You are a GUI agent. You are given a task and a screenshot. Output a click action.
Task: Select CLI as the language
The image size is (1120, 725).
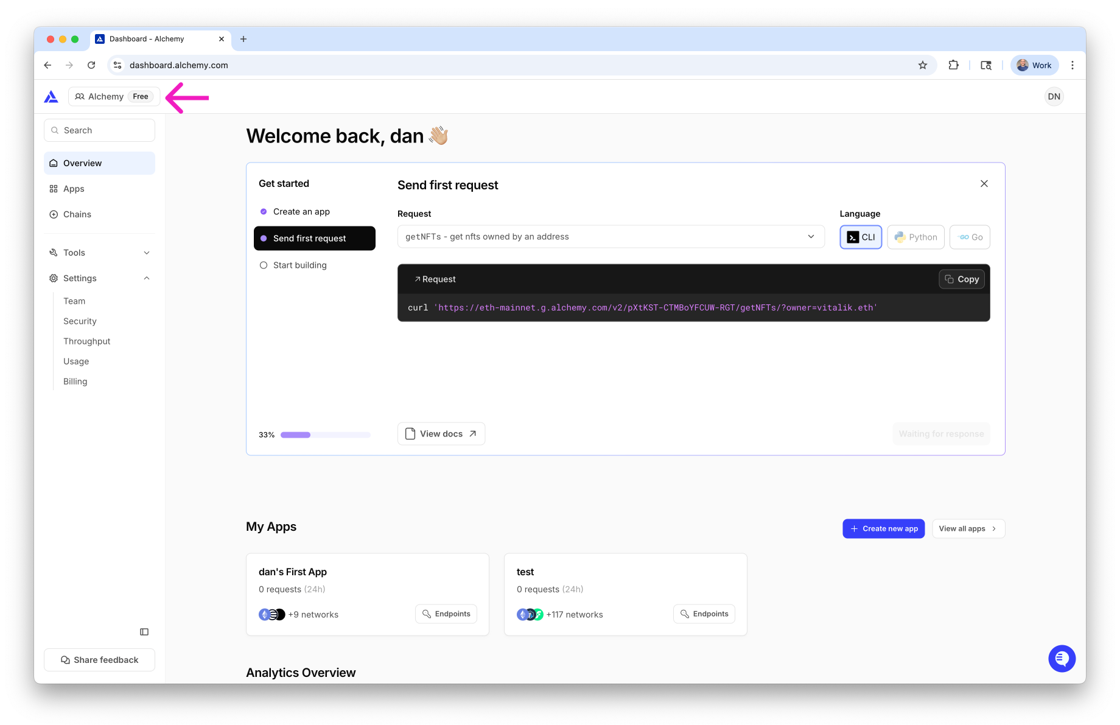tap(861, 237)
